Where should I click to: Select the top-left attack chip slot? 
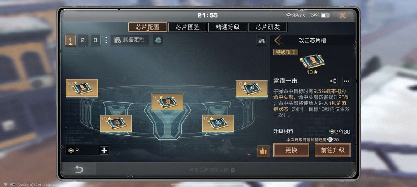click(x=82, y=88)
